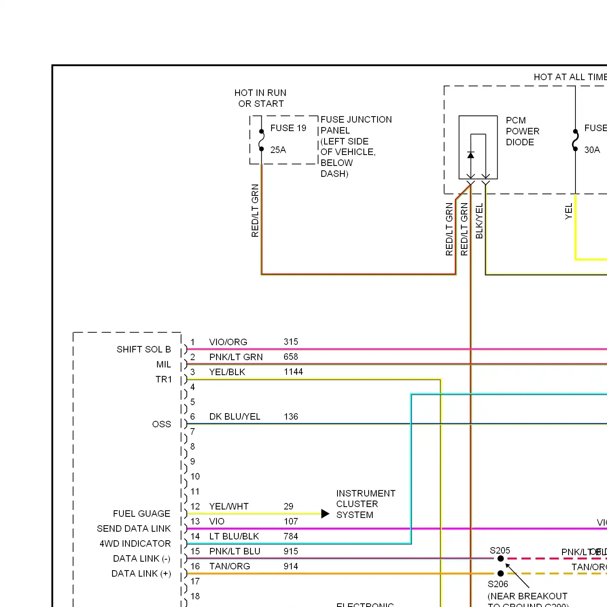Click circuit number 315
The width and height of the screenshot is (607, 607).
(x=291, y=342)
